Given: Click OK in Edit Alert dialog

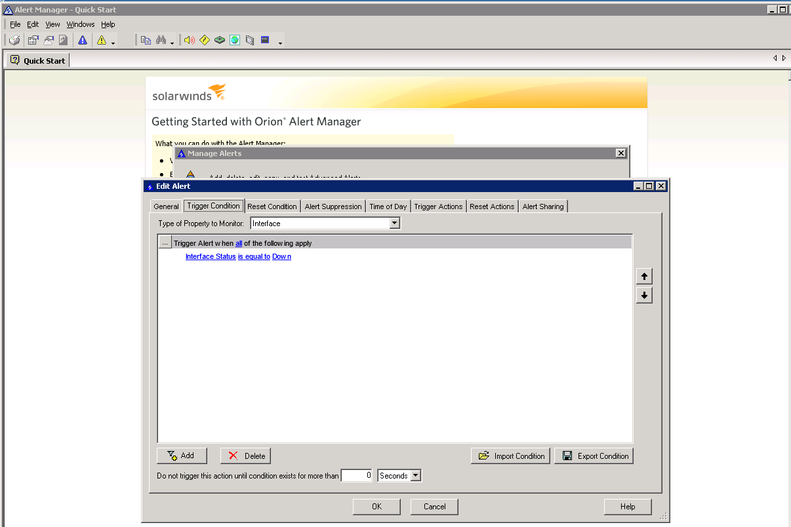Looking at the screenshot, I should point(376,506).
